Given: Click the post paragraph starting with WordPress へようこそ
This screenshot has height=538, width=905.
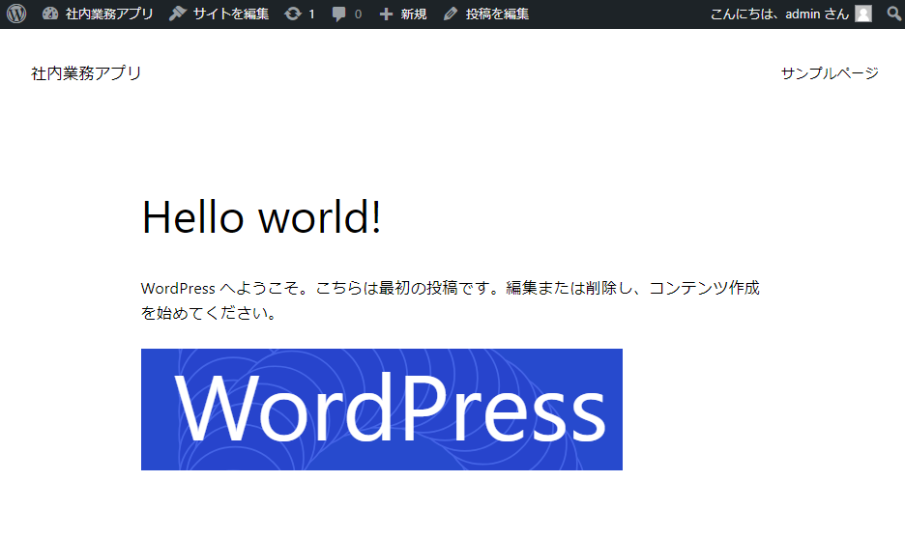Looking at the screenshot, I should click(x=451, y=299).
